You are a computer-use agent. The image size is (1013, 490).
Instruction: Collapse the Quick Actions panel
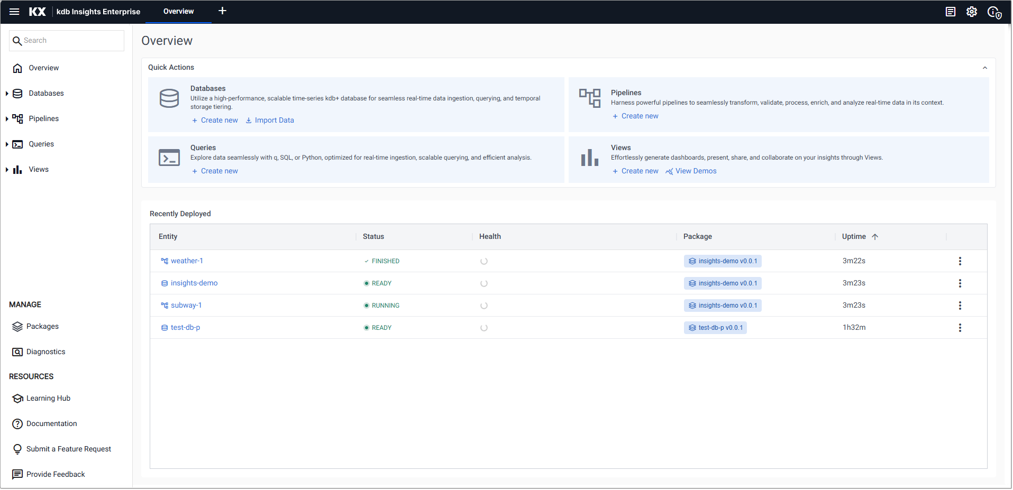tap(985, 68)
